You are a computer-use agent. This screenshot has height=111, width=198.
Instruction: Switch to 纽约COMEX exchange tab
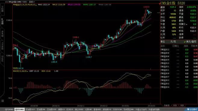tap(20, 109)
